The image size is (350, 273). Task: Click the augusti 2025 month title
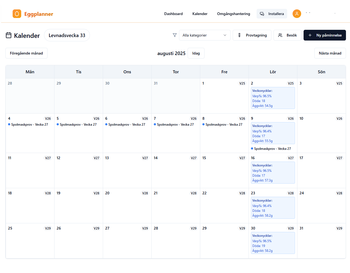[171, 53]
